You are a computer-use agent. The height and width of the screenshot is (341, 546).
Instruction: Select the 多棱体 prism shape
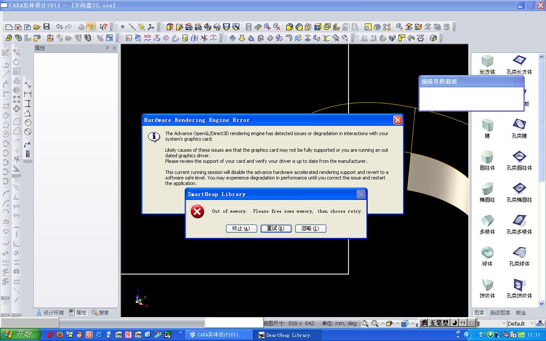(x=487, y=225)
